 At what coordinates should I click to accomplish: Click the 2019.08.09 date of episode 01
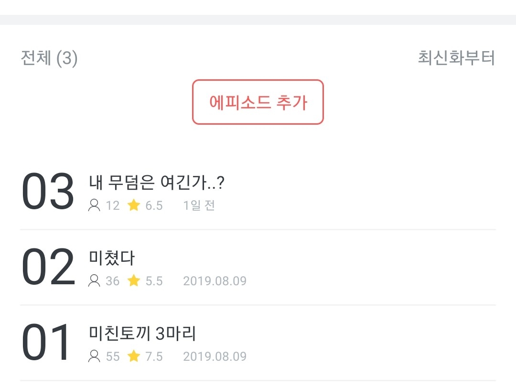click(215, 356)
